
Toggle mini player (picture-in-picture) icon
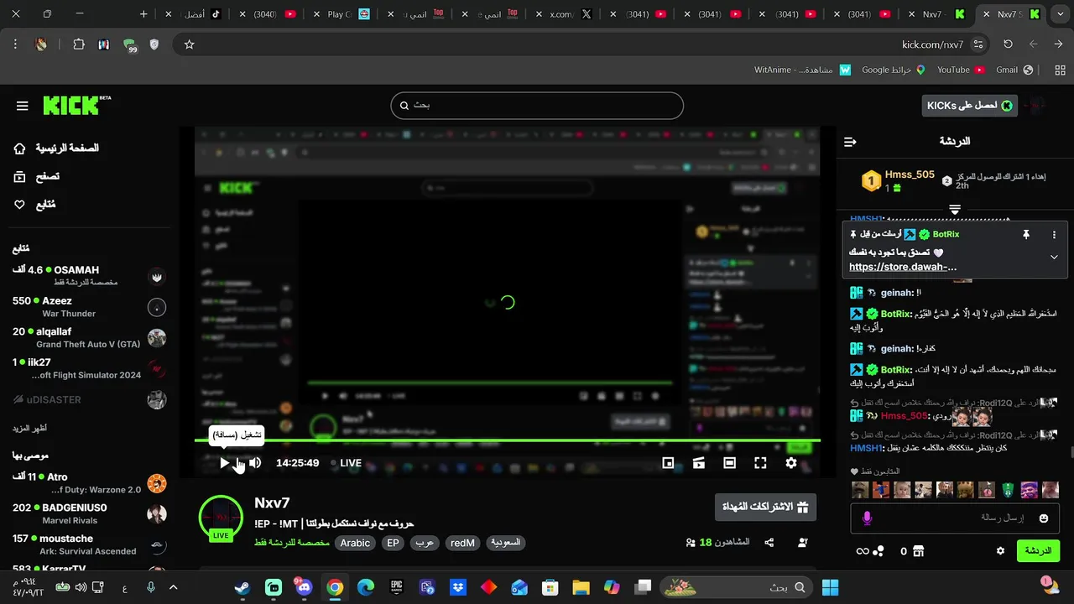tap(668, 462)
